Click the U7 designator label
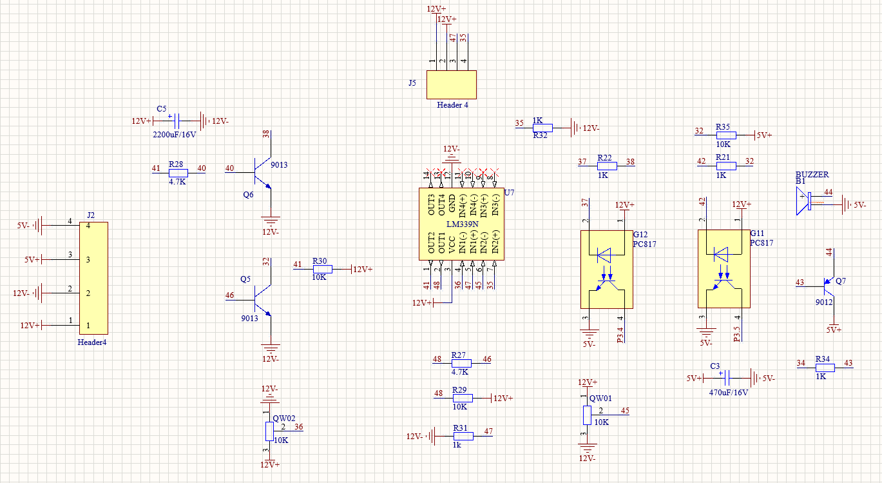 pos(509,192)
